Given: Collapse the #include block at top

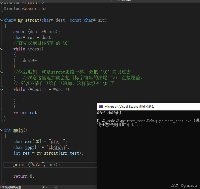Looking at the screenshot, I should pyautogui.click(x=2, y=3).
